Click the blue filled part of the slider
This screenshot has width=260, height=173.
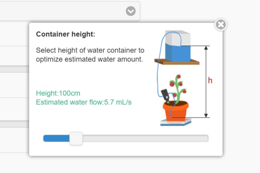56,138
